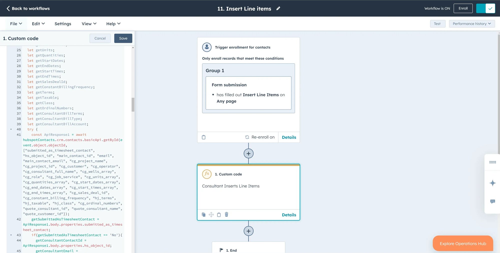The width and height of the screenshot is (500, 253).
Task: Click the move icon on the Custom code action
Action: tap(211, 214)
